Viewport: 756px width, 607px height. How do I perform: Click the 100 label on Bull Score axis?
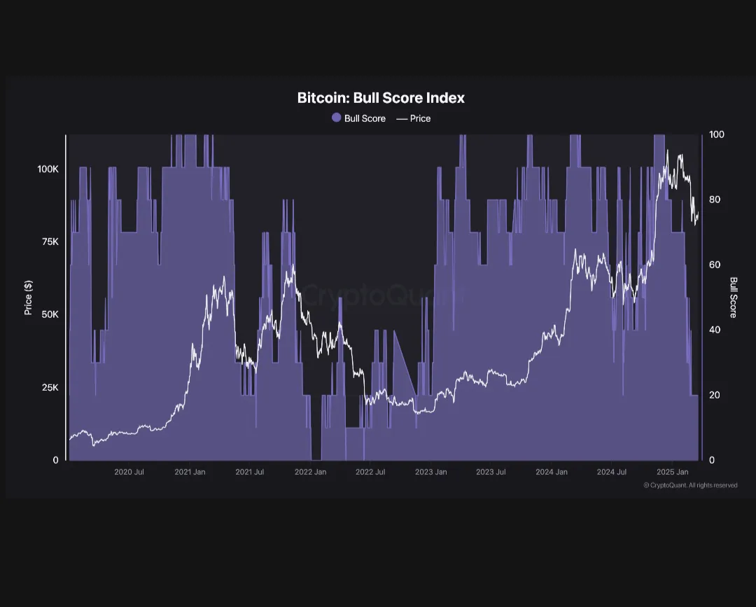tap(717, 134)
